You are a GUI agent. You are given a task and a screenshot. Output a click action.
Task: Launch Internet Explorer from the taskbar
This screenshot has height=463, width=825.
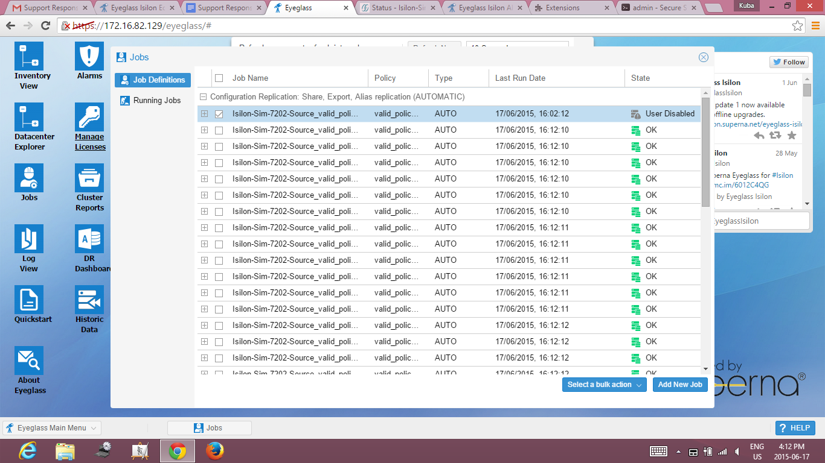[28, 450]
